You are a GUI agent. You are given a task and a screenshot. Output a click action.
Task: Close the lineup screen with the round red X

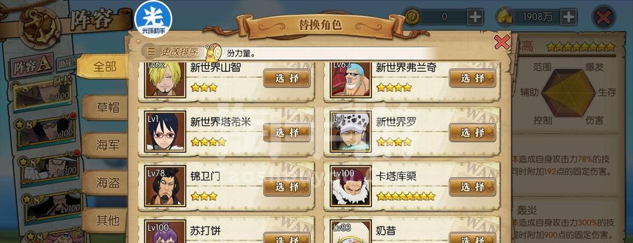point(603,18)
